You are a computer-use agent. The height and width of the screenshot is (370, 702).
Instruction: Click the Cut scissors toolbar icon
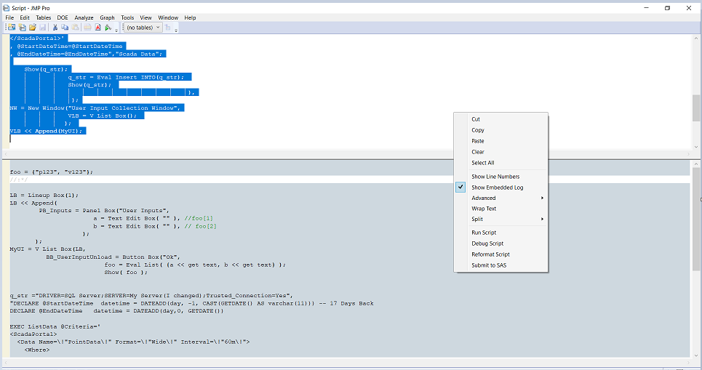tap(55, 28)
